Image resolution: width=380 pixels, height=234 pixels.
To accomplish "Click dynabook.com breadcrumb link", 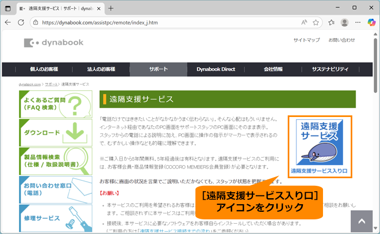I will tap(30, 84).
